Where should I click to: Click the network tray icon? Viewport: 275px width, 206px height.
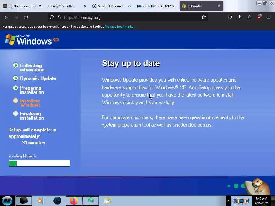(x=241, y=201)
